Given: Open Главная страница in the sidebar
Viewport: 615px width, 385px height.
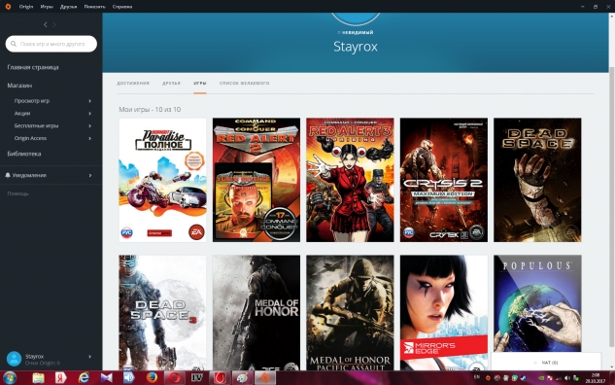Looking at the screenshot, I should pyautogui.click(x=33, y=67).
